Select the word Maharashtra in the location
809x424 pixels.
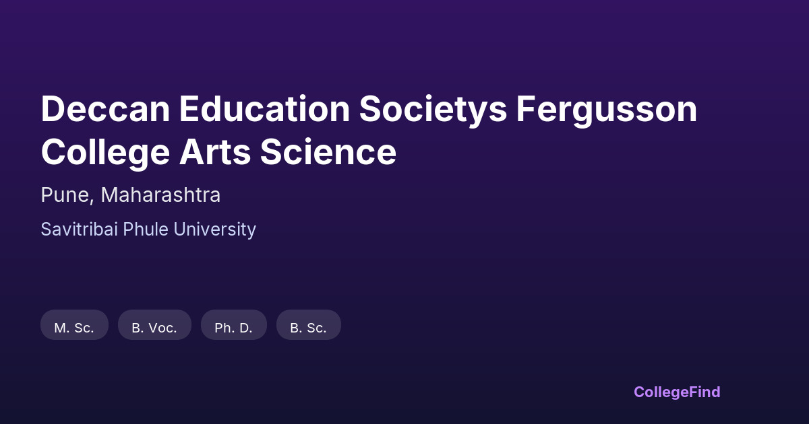(x=160, y=195)
